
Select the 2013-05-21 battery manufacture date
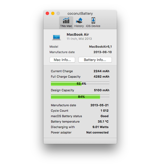point(100,105)
